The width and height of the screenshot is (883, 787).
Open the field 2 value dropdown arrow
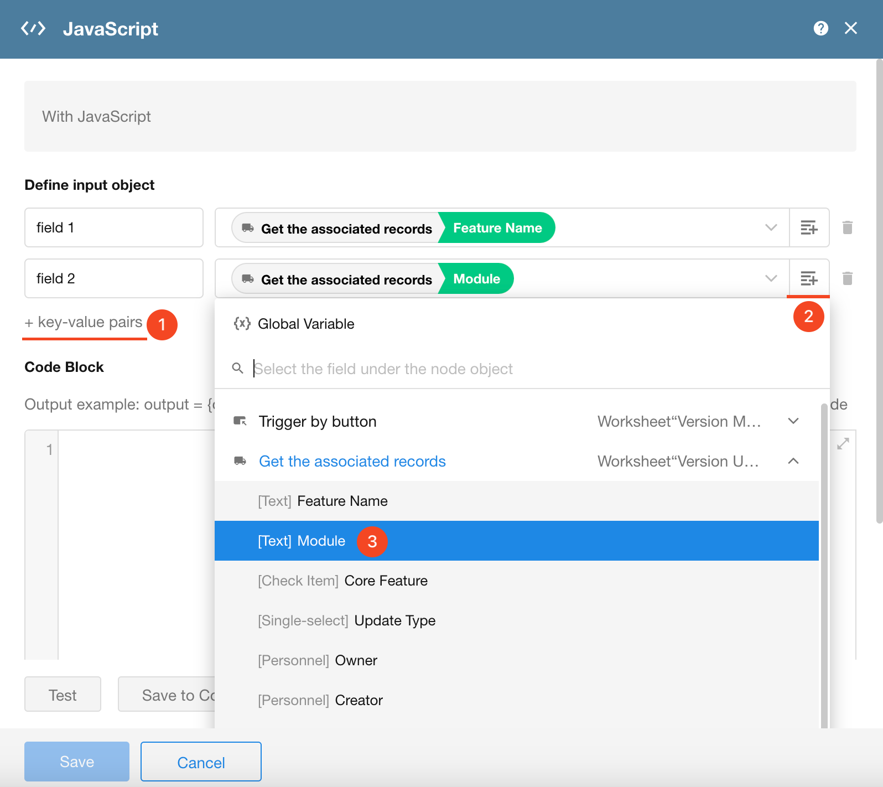[771, 278]
